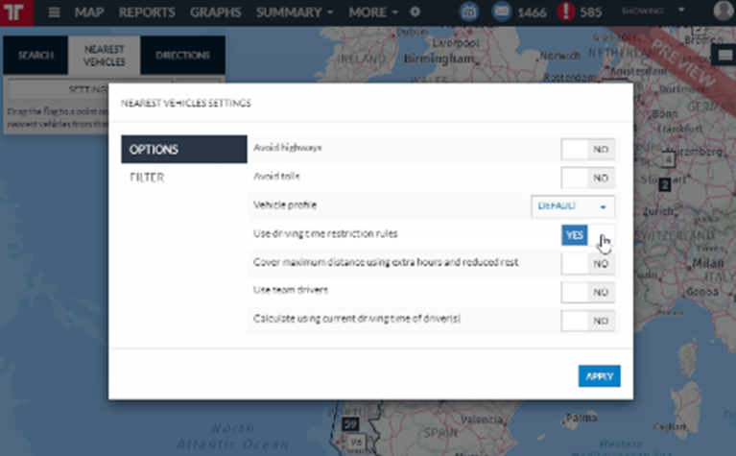This screenshot has height=456, width=736.
Task: Click the blue calendar icon
Action: 469,12
